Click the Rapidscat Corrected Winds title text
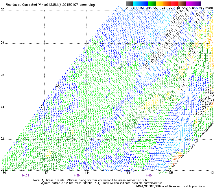Image resolution: width=214 pixels, height=188 pixels. pos(33,5)
